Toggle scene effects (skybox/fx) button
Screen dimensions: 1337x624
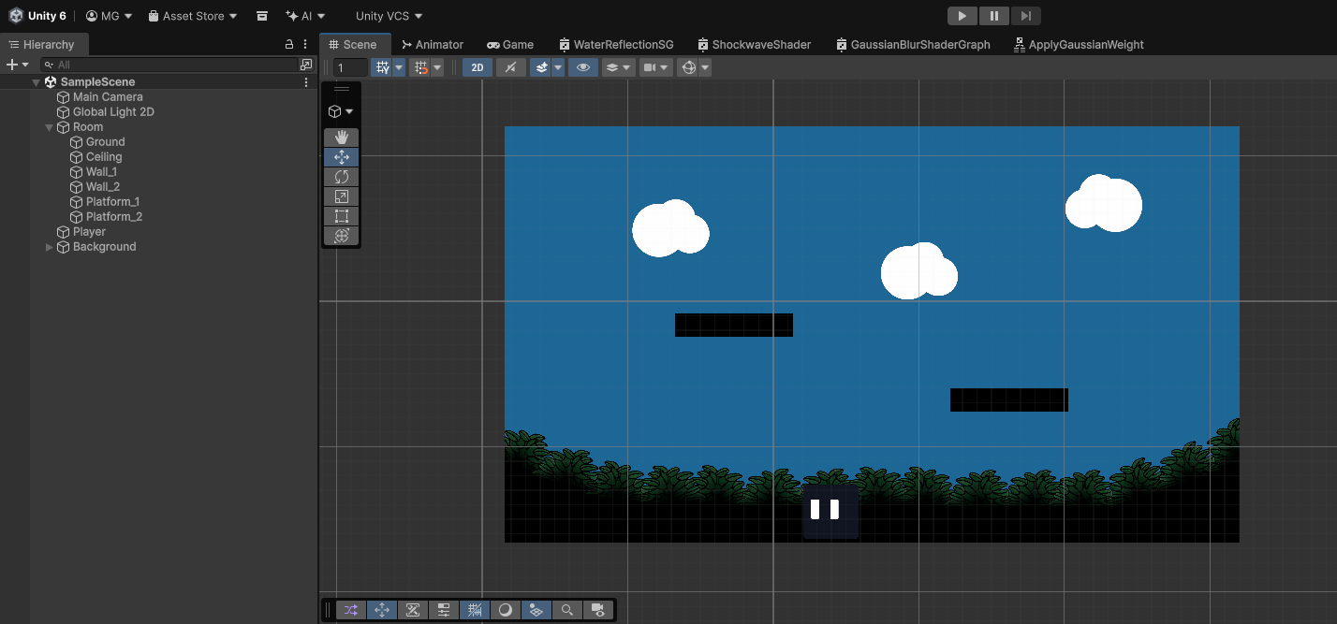[541, 67]
